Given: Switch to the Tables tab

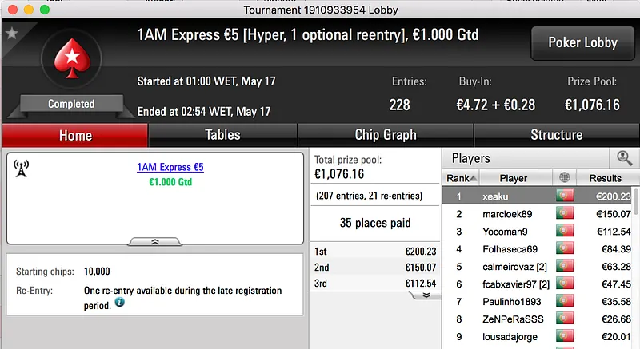Looking at the screenshot, I should (x=222, y=135).
